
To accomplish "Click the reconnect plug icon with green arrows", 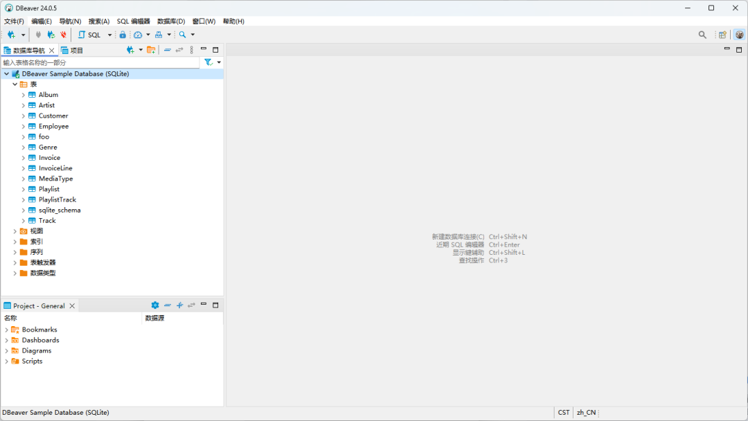I will (x=51, y=35).
